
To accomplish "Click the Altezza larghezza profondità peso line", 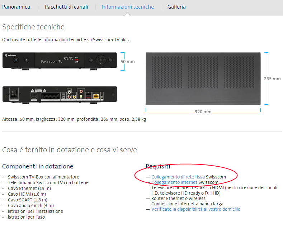I will [74, 119].
